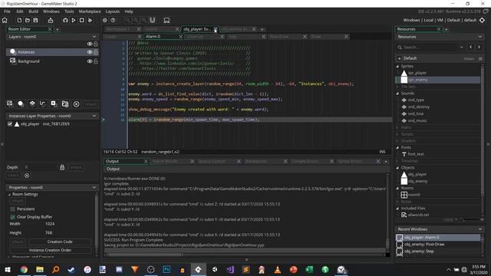Image resolution: width=491 pixels, height=276 pixels.
Task: Uncheck the obj_player instance checkbox
Action: point(10,124)
